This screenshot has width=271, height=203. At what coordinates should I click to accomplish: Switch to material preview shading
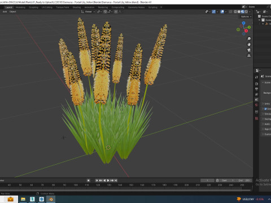(243, 12)
